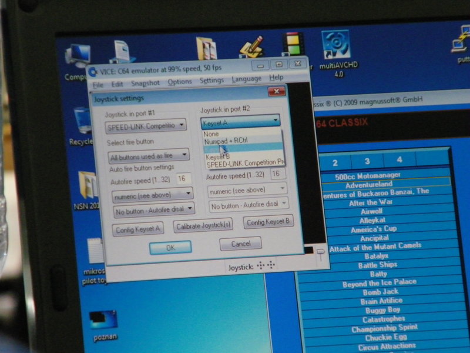This screenshot has width=470, height=353.
Task: Click the joystick status indicator dots
Action: pyautogui.click(x=266, y=267)
